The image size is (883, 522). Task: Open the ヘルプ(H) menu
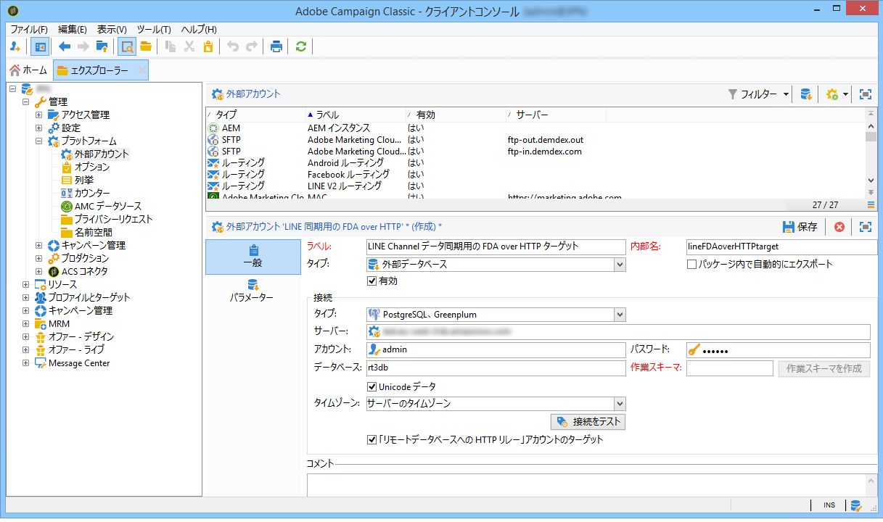pos(199,29)
